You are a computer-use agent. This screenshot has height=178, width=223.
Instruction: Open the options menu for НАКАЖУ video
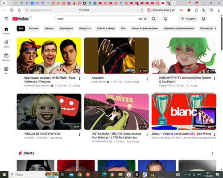[215, 78]
